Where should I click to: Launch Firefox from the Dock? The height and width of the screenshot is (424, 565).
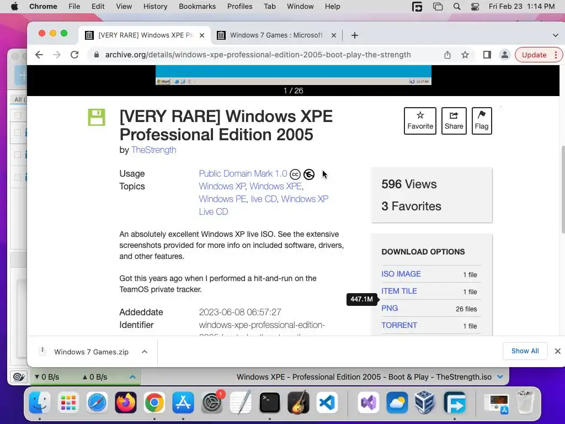tap(126, 402)
